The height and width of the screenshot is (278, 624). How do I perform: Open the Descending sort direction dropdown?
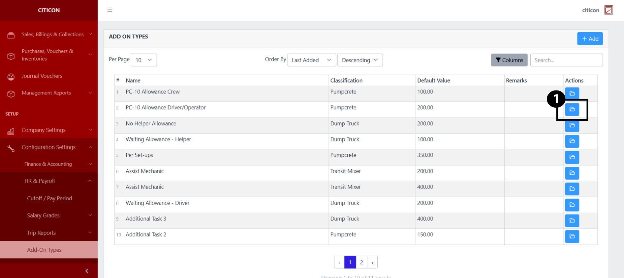tap(360, 60)
